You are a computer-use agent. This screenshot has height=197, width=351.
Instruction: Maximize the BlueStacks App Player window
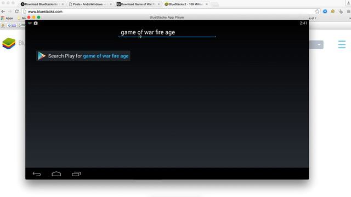coord(39,17)
